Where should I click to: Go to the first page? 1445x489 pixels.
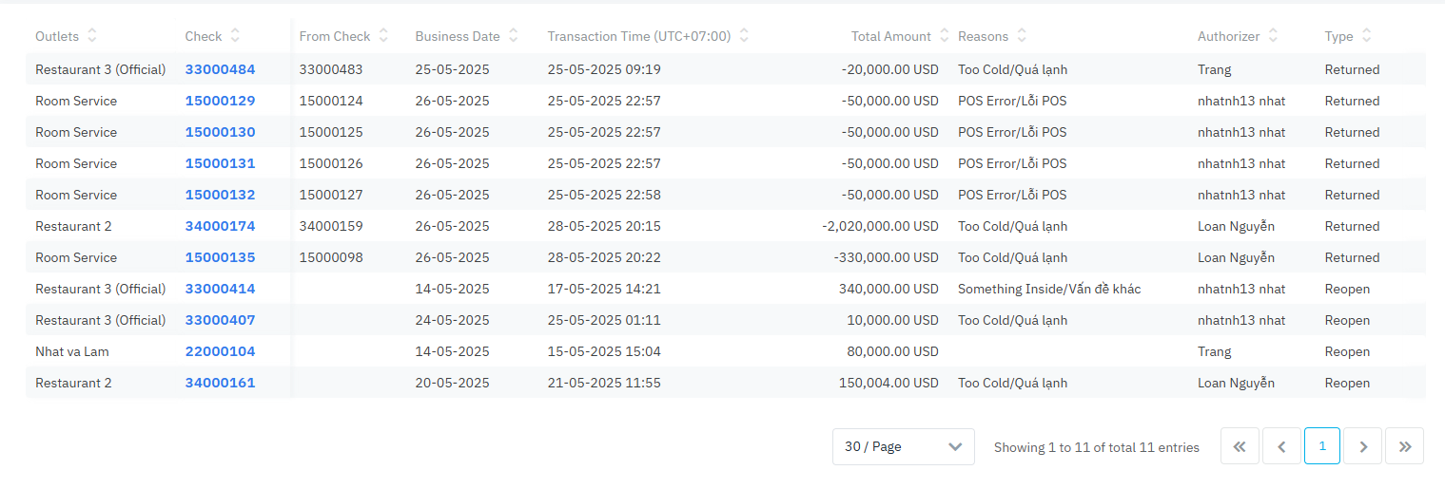[x=1240, y=446]
